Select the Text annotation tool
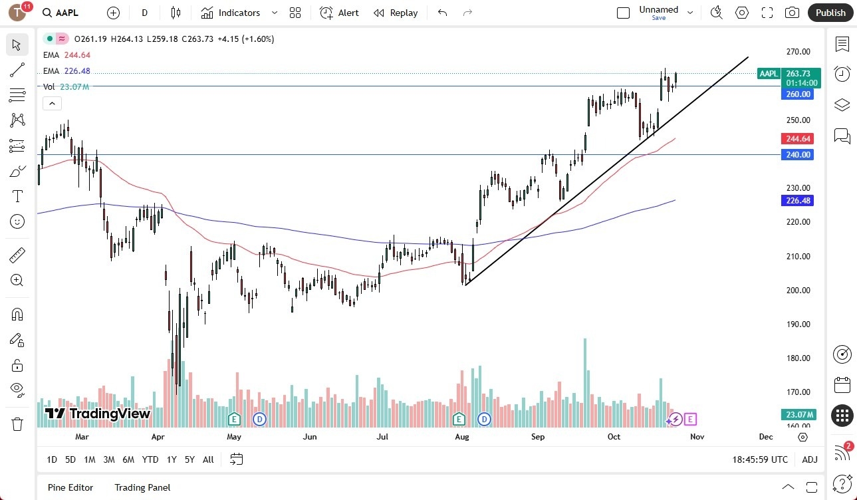The width and height of the screenshot is (857, 500). coord(17,195)
